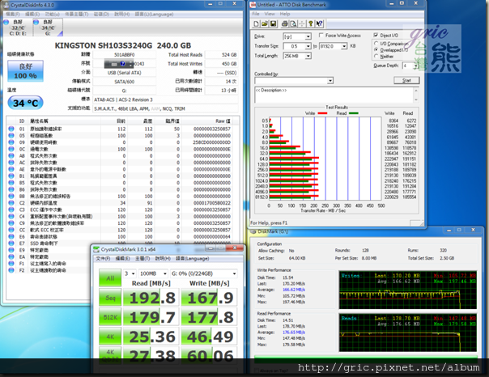Click blue status orb of attribute C2 row
Image resolution: width=489 pixels, height=377 pixels.
click(11, 203)
